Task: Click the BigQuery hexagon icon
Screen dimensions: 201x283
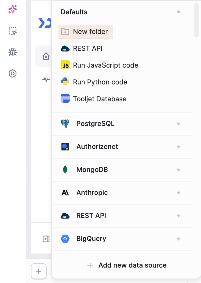Action: pyautogui.click(x=65, y=239)
